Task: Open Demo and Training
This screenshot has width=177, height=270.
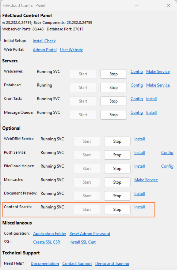Action: [x=112, y=263]
